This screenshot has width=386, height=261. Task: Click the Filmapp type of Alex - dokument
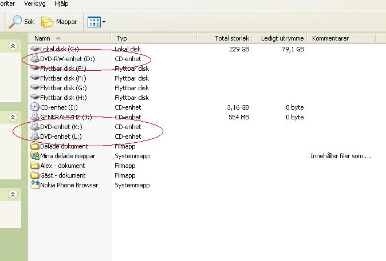125,166
